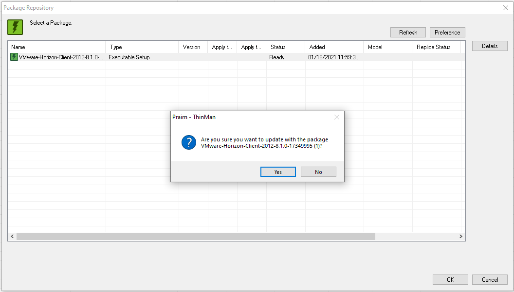Viewport: 514px width, 292px height.
Task: Click the '01/19/2021 11:59:3...' added date cell
Action: point(334,57)
